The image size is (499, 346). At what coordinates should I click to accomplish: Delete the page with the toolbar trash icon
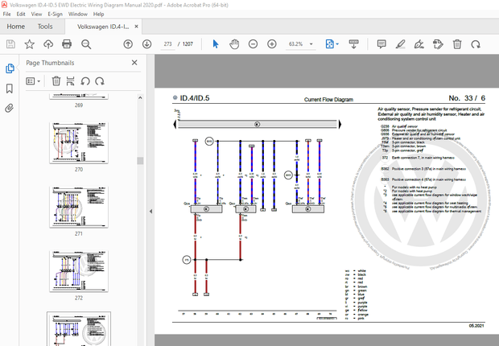457,44
